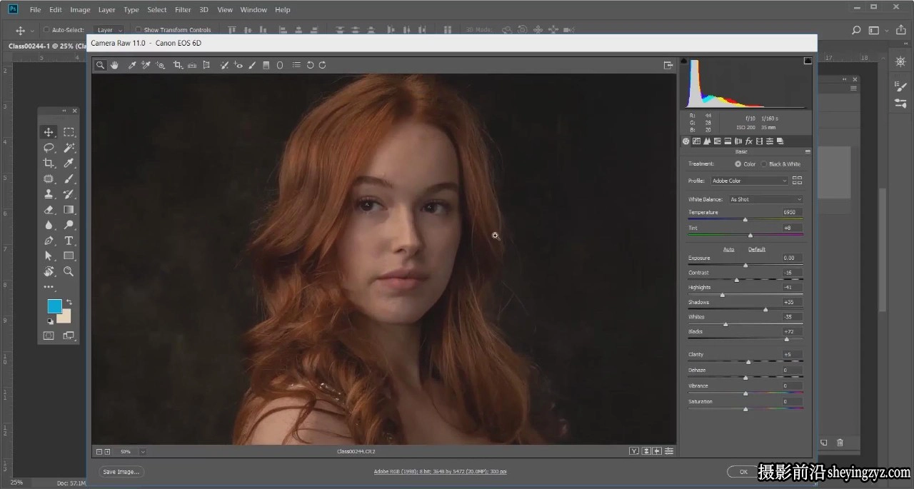Open the Split Toning panel tab
This screenshot has height=489, width=914.
coord(728,141)
